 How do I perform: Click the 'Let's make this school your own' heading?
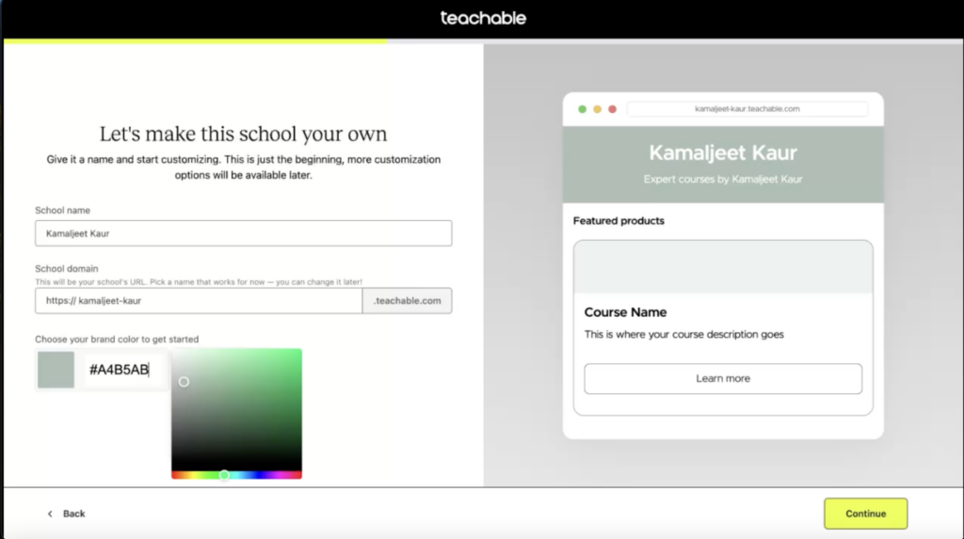[244, 134]
